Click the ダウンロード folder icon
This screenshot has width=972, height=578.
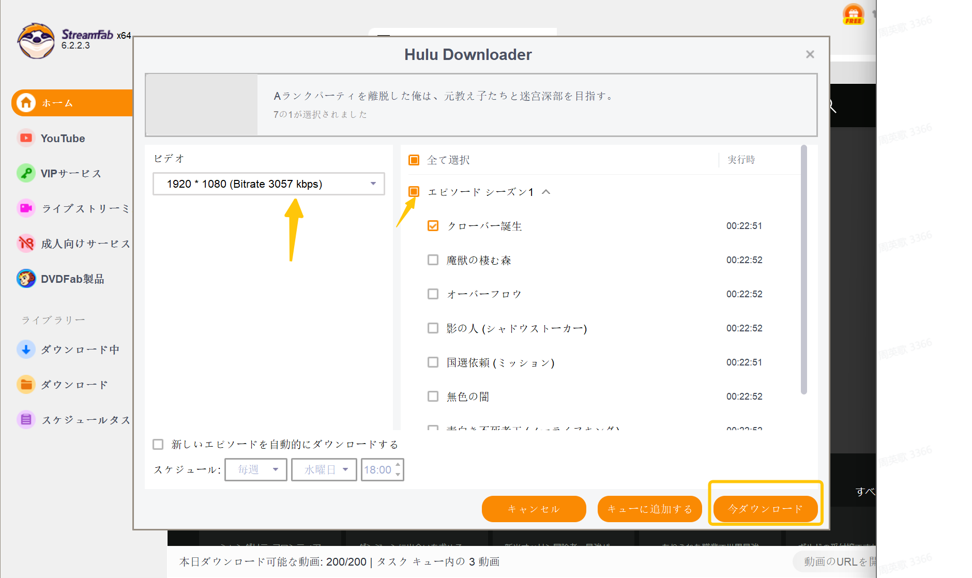tap(26, 385)
